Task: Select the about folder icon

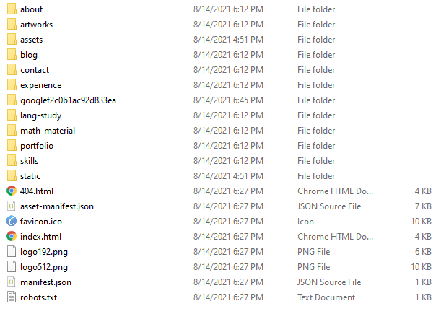Action: point(12,9)
